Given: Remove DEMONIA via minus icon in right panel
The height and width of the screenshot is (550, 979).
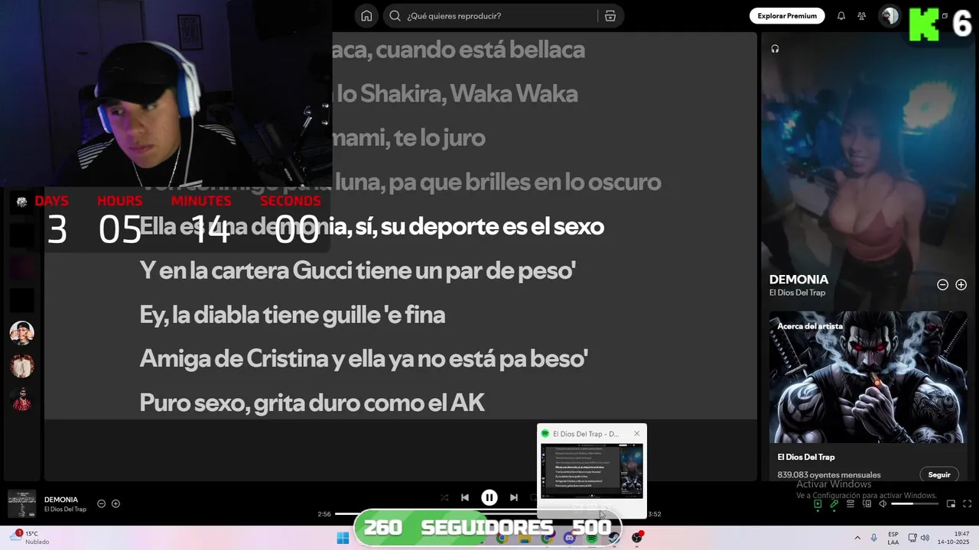Looking at the screenshot, I should coord(942,285).
